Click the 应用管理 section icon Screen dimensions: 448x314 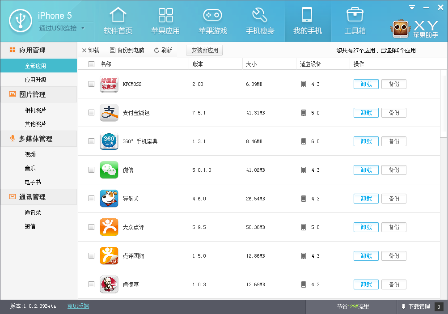[x=12, y=50]
